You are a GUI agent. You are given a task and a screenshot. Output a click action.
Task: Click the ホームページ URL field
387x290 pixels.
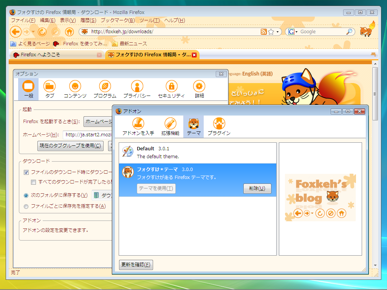coord(88,135)
